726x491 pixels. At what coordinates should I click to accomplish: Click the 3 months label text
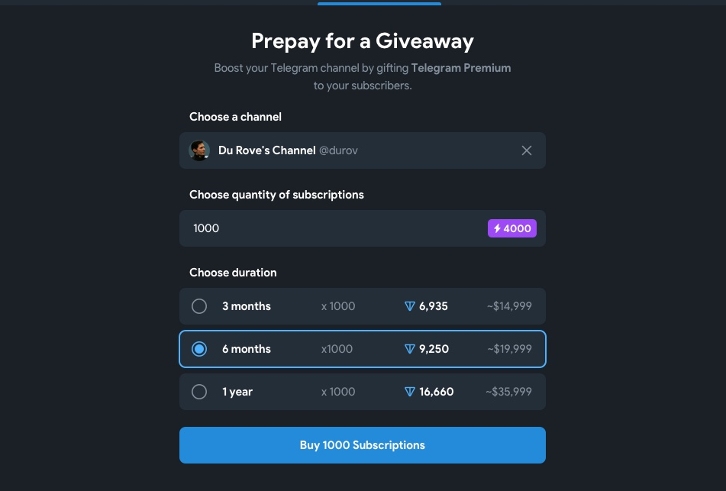[x=247, y=306]
